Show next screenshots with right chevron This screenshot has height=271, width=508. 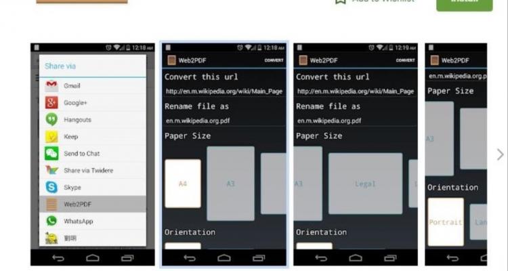click(x=500, y=154)
